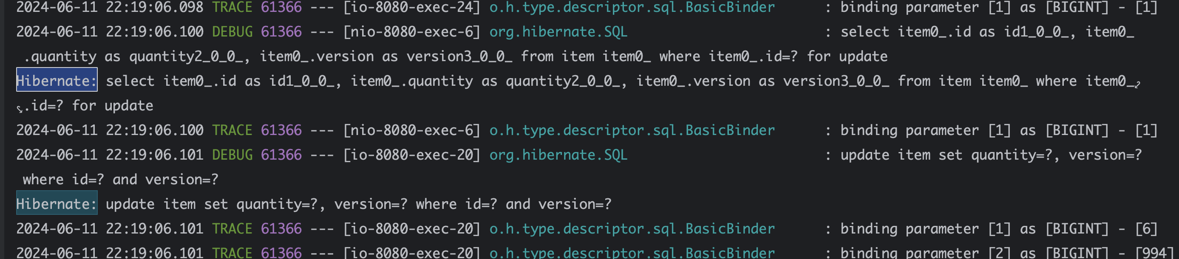Click the soft-wrap arrow ending the Hibernate select line
Image resolution: width=1179 pixels, height=259 pixels.
1137,84
